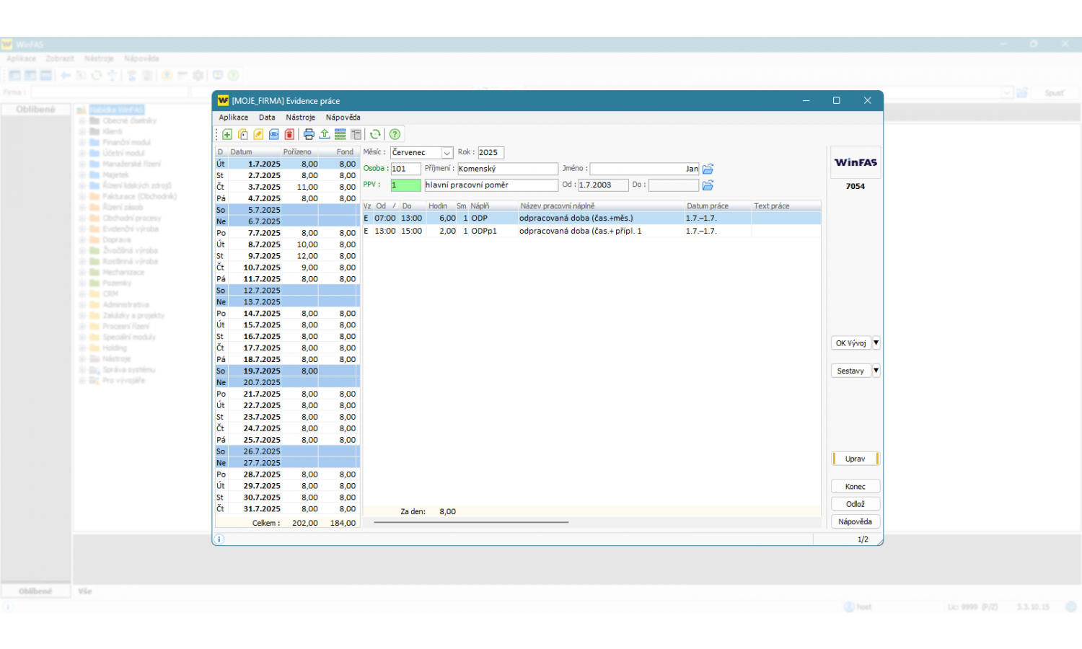Click the blue view record eye icon
This screenshot has height=649, width=1082.
[x=274, y=134]
